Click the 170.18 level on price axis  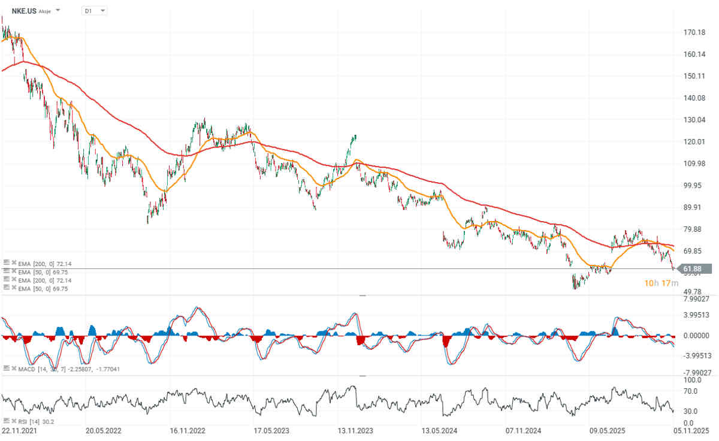pos(695,32)
